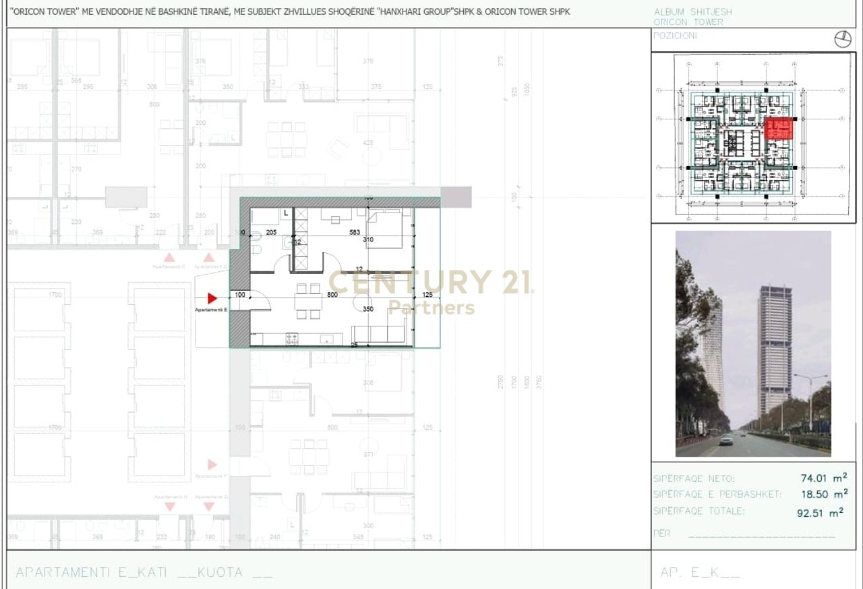This screenshot has height=589, width=863.
Task: Click the 'AP. E_K__' label in corner
Action: [700, 573]
